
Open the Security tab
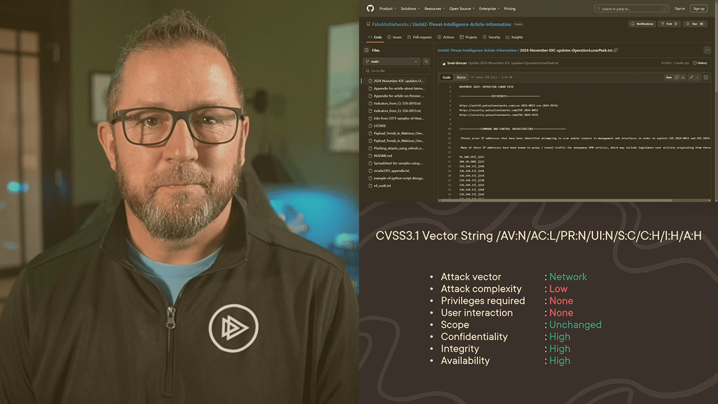click(492, 37)
